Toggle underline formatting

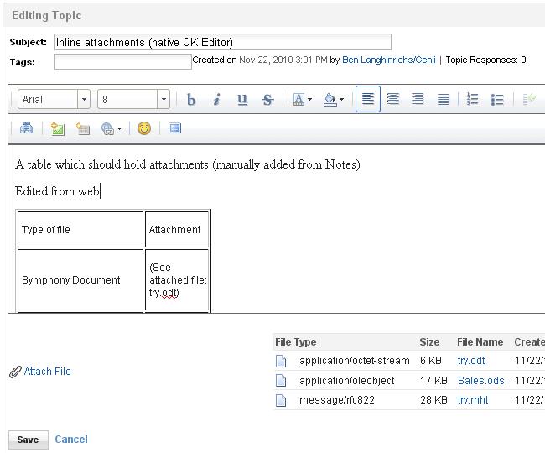(x=242, y=100)
